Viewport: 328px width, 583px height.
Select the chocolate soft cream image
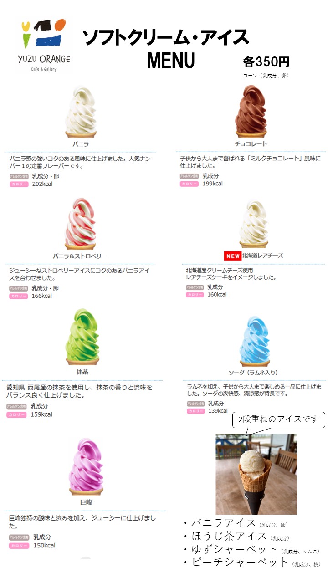point(251,111)
